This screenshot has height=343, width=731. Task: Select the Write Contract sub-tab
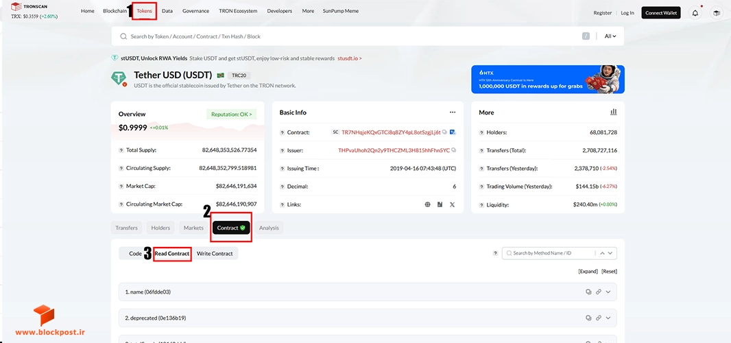[215, 253]
